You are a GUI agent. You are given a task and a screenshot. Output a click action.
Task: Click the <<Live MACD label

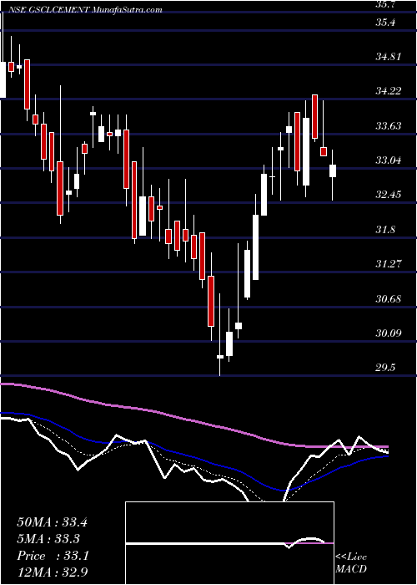tap(351, 562)
